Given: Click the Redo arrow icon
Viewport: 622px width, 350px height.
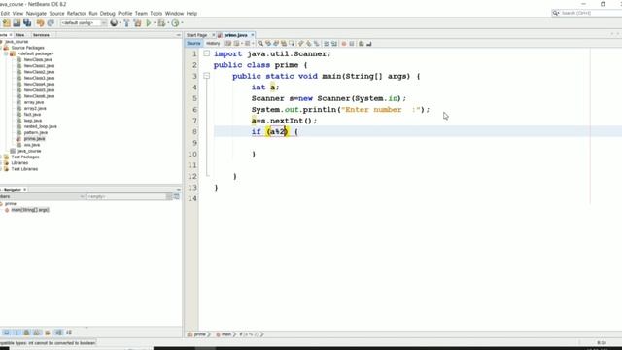Looking at the screenshot, I should pos(51,23).
